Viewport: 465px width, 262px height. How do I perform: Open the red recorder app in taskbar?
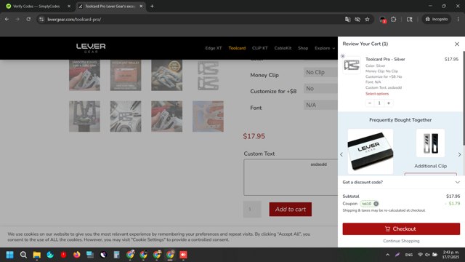pyautogui.click(x=183, y=255)
